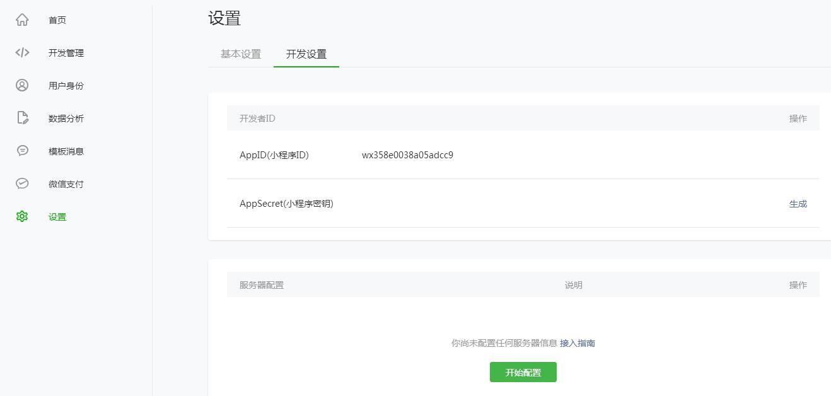Viewport: 831px width, 396px height.
Task: Click the green 开始配置 button
Action: pyautogui.click(x=523, y=372)
